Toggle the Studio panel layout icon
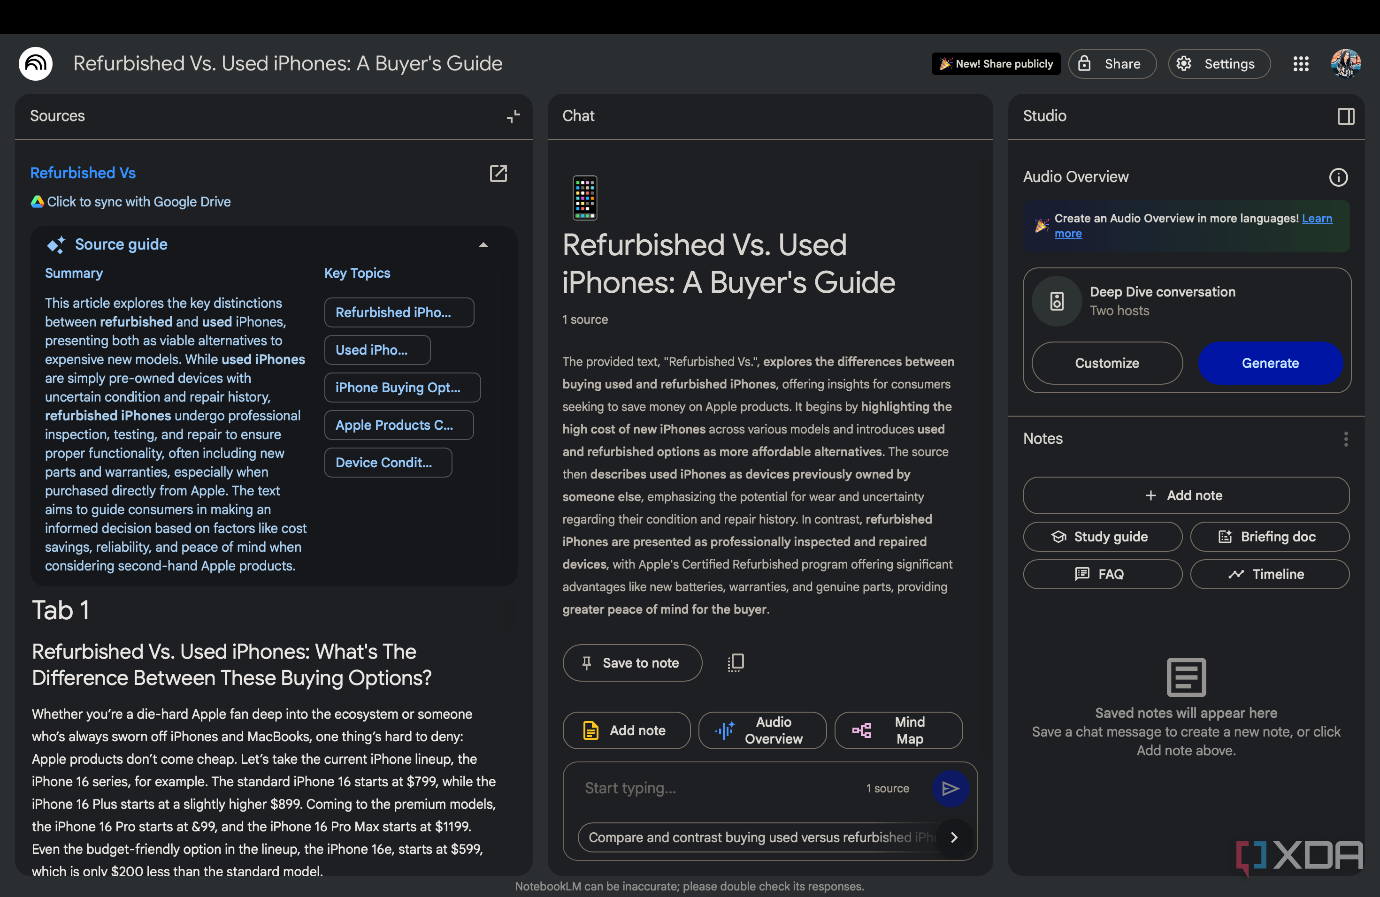 click(1345, 116)
